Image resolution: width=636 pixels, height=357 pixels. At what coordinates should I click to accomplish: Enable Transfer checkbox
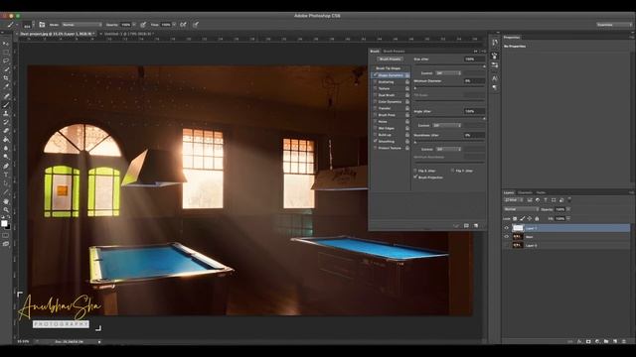(x=376, y=108)
